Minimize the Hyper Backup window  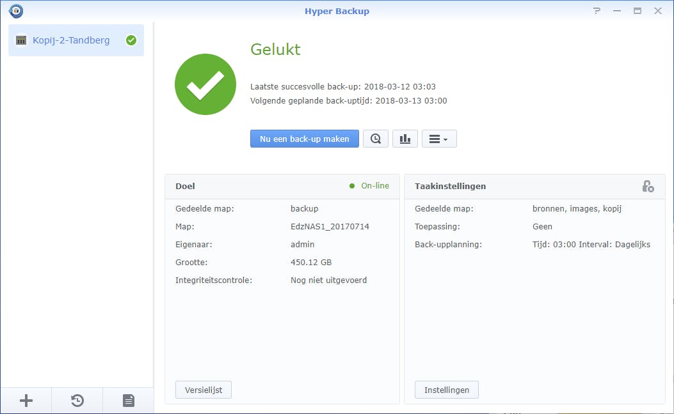616,11
